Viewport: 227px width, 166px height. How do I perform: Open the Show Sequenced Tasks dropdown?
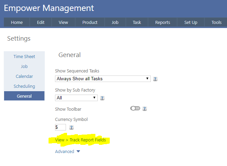click(x=103, y=79)
